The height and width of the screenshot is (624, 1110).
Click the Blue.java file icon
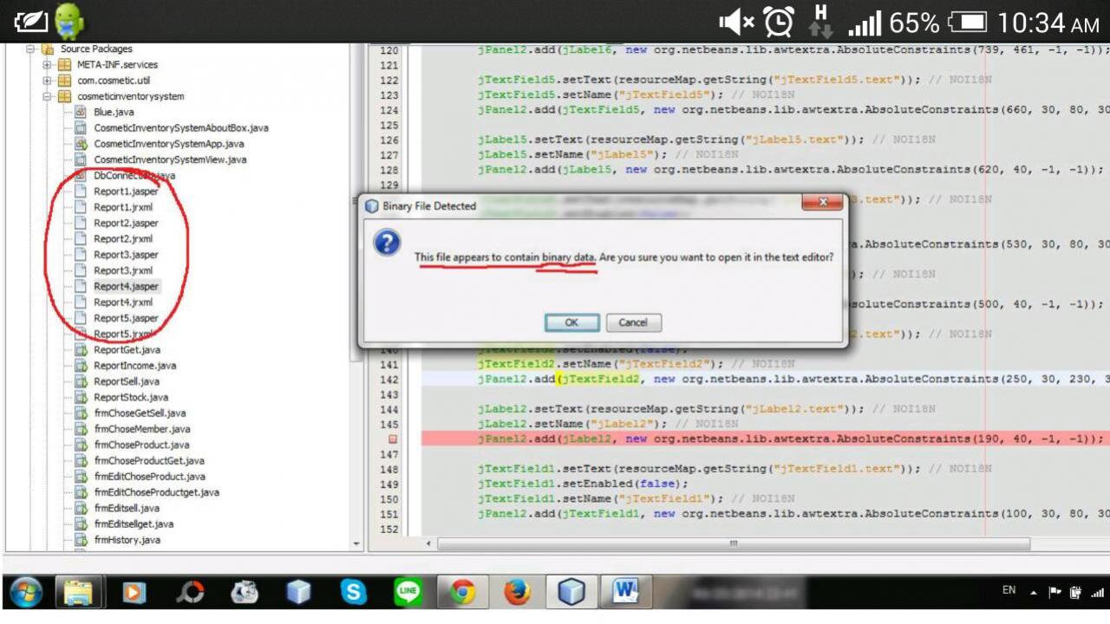[81, 112]
